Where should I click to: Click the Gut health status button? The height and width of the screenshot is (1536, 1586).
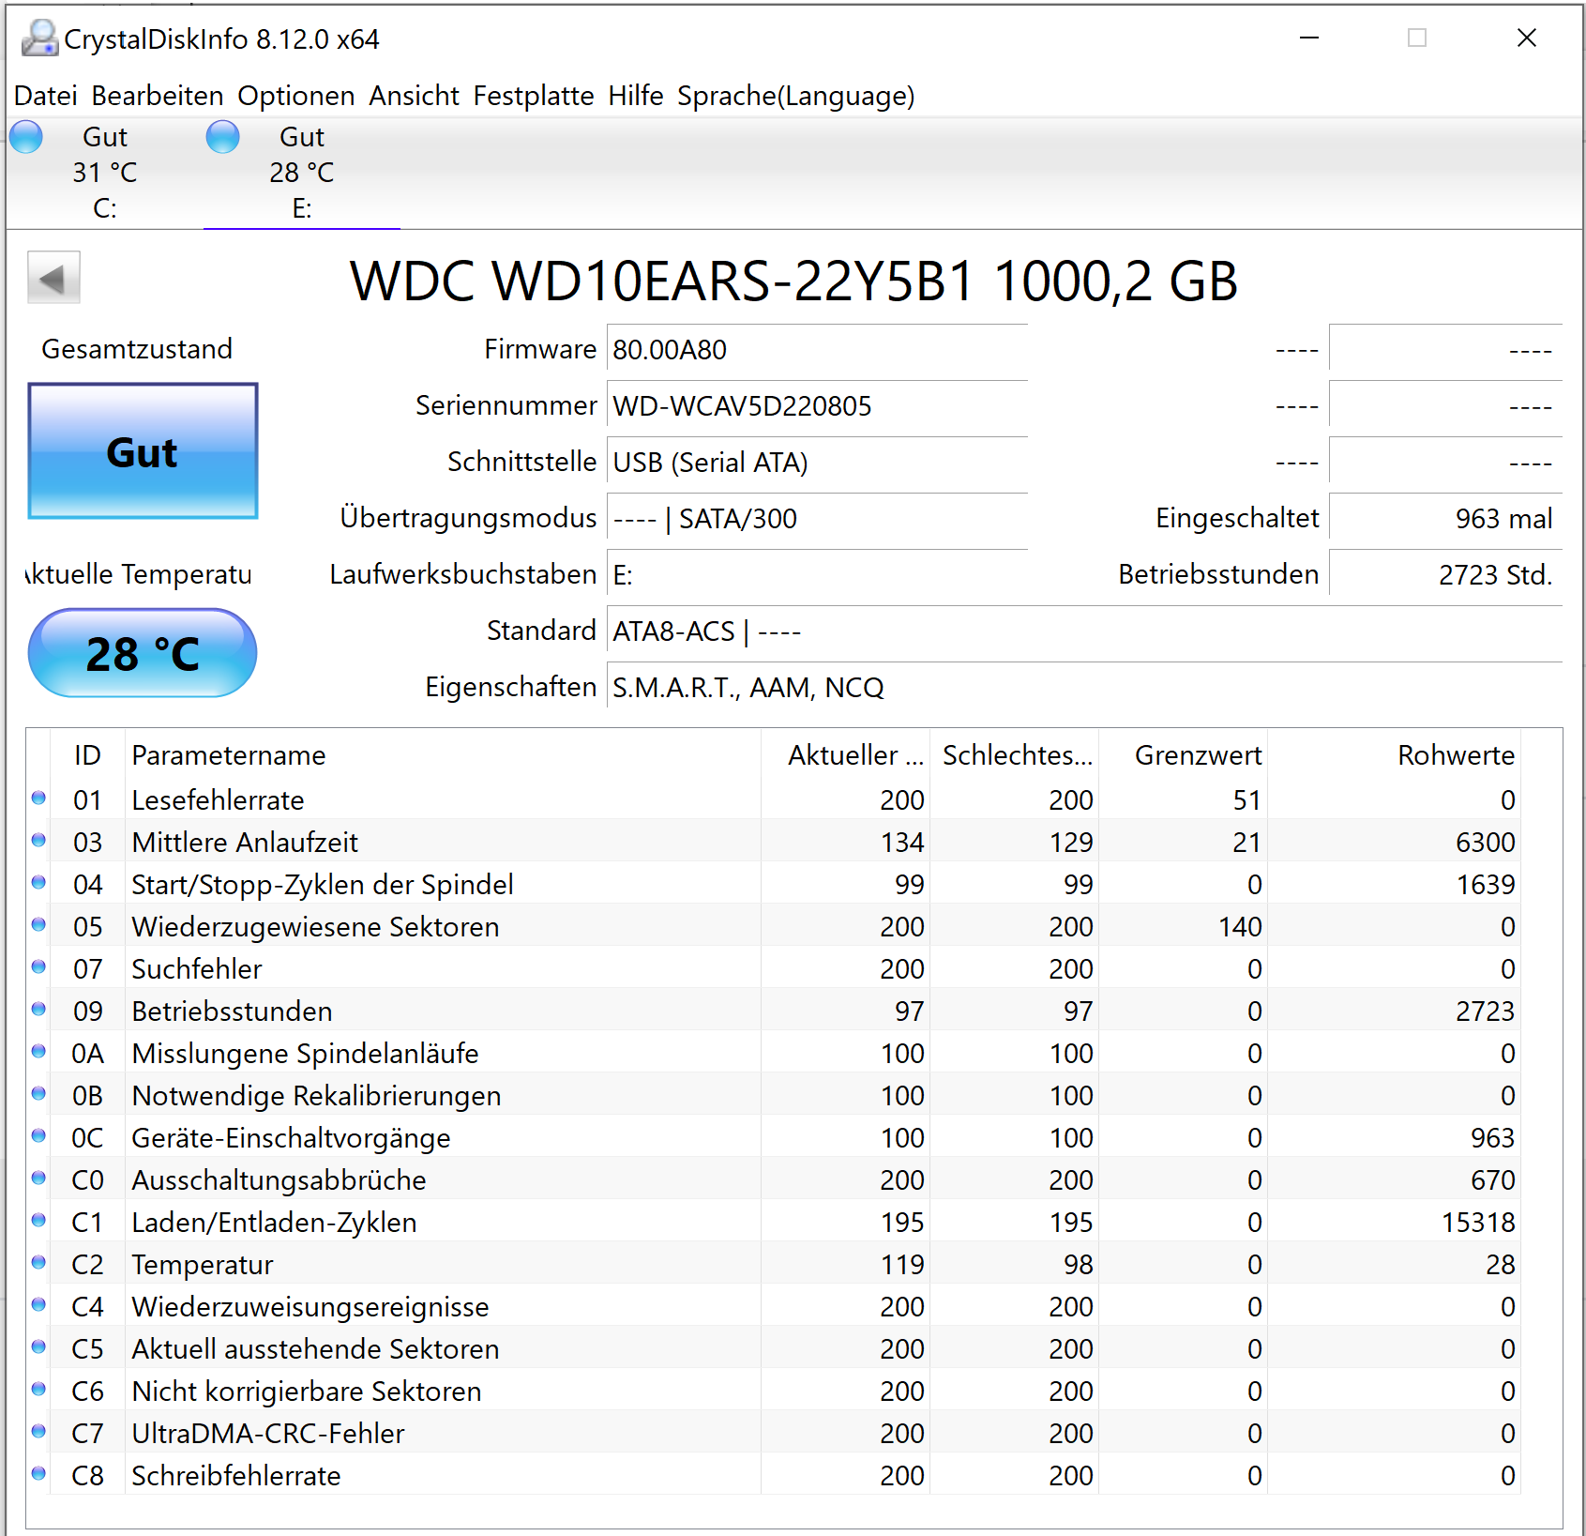(x=143, y=451)
